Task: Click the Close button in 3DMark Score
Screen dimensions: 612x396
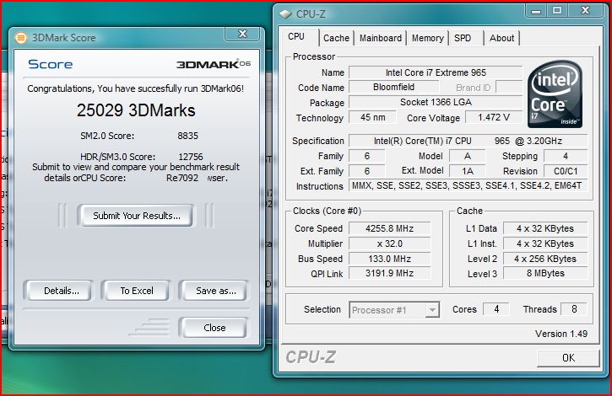Action: (214, 328)
